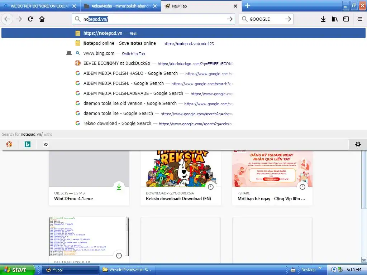Reload the current page
The height and width of the screenshot is (275, 367).
pos(31,19)
